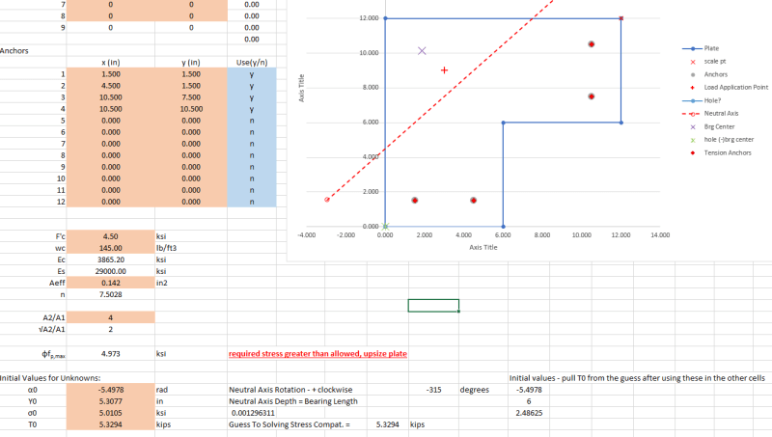Click φfp,max value 4.973
The width and height of the screenshot is (772, 437).
(111, 353)
